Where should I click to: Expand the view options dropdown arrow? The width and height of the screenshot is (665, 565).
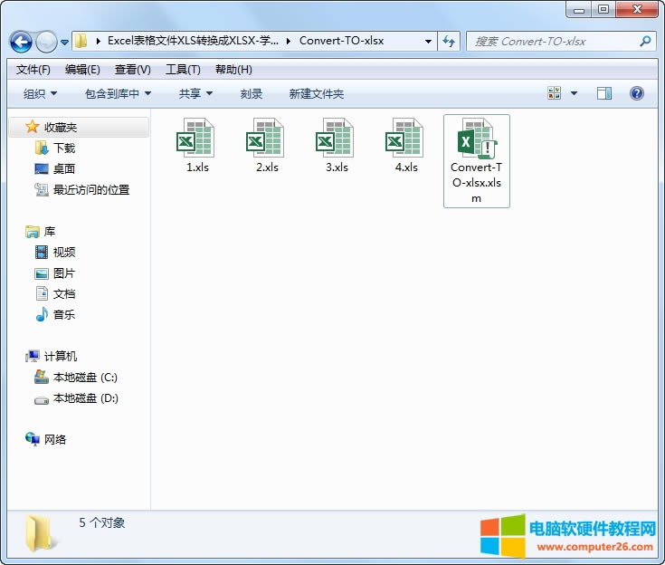[574, 93]
